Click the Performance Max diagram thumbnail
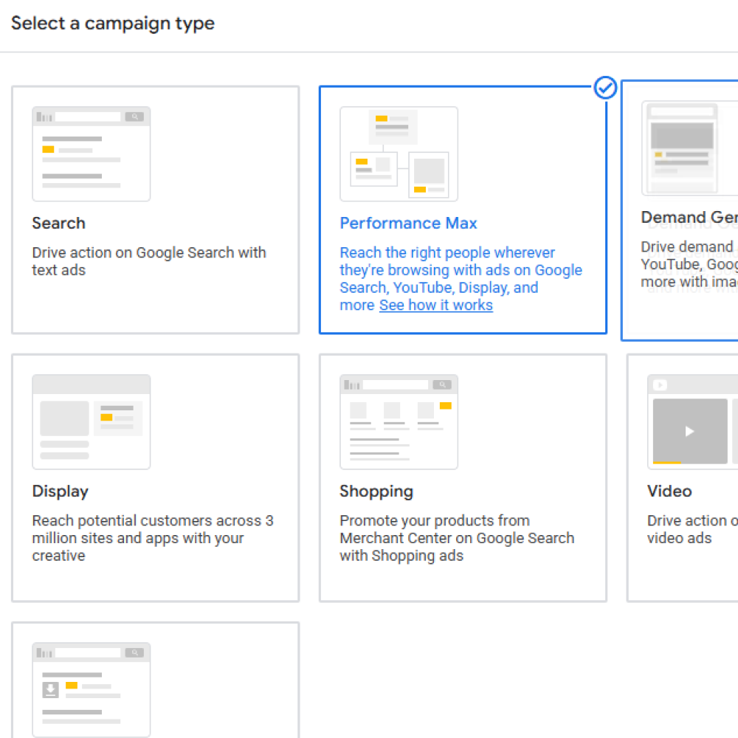The width and height of the screenshot is (738, 738). coord(399,154)
